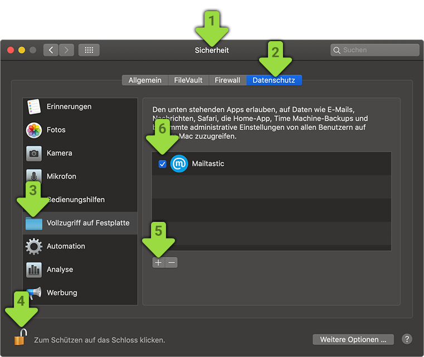Close the window with the red button
Screen dimensions: 424x357
pos(11,50)
